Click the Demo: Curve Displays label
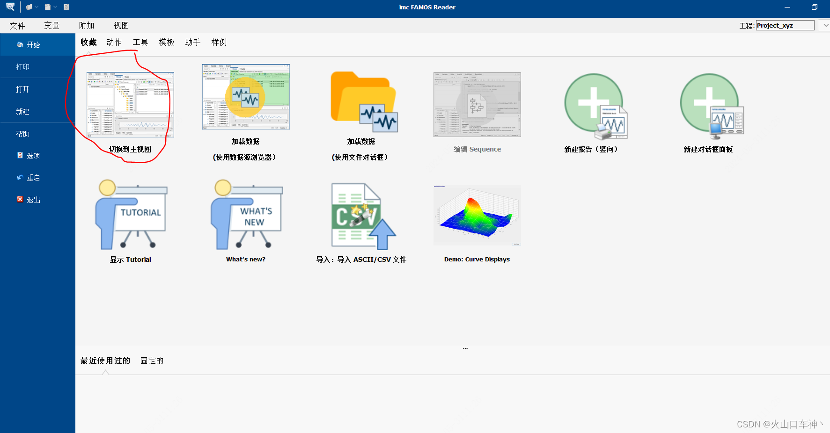The width and height of the screenshot is (830, 433). 477,259
